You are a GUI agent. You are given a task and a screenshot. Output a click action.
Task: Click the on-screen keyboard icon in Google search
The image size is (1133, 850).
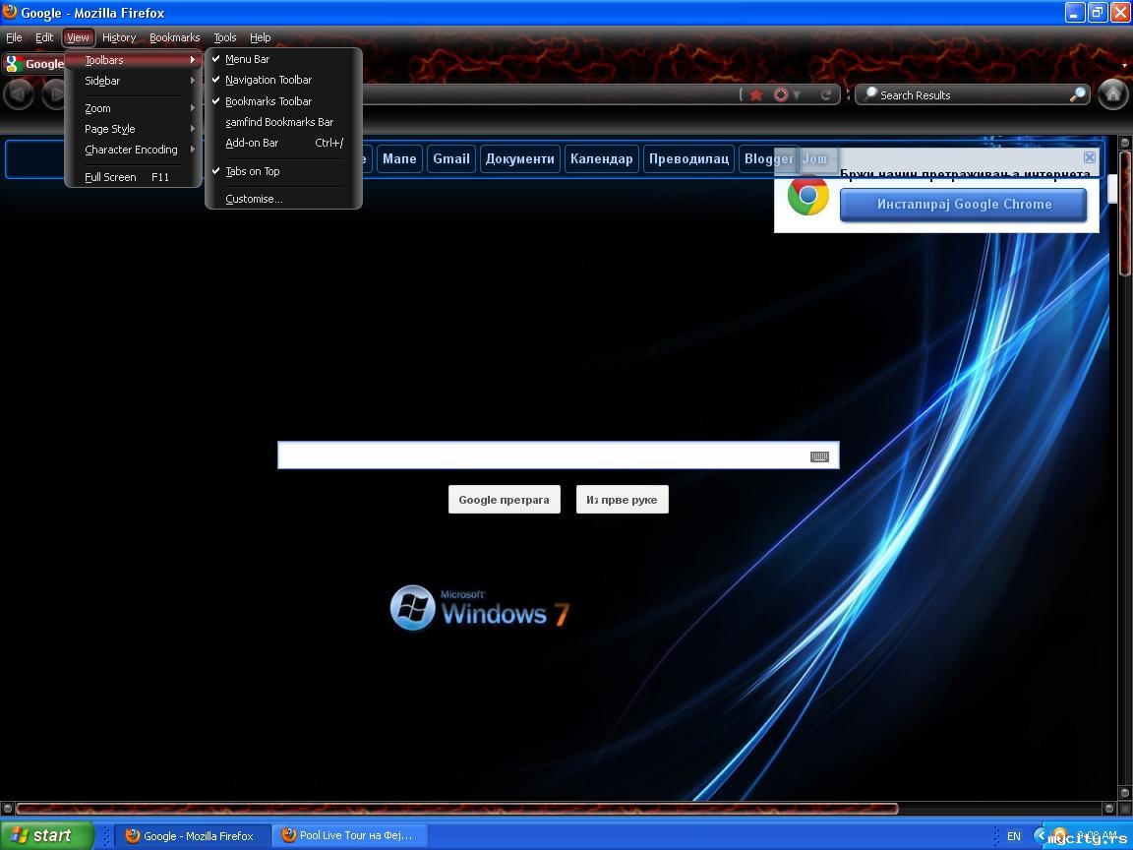819,456
